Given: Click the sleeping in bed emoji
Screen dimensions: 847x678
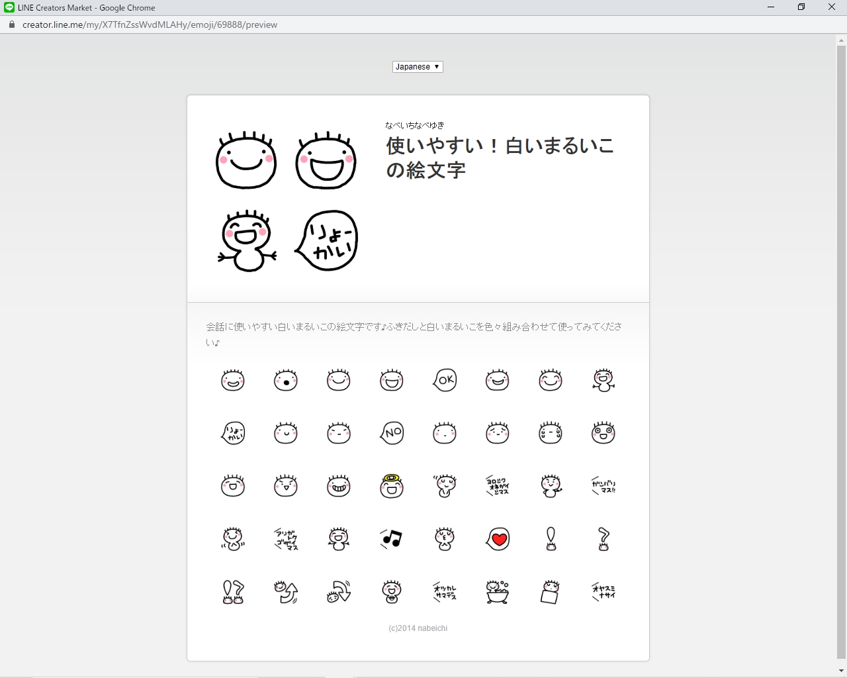Looking at the screenshot, I should (x=551, y=592).
